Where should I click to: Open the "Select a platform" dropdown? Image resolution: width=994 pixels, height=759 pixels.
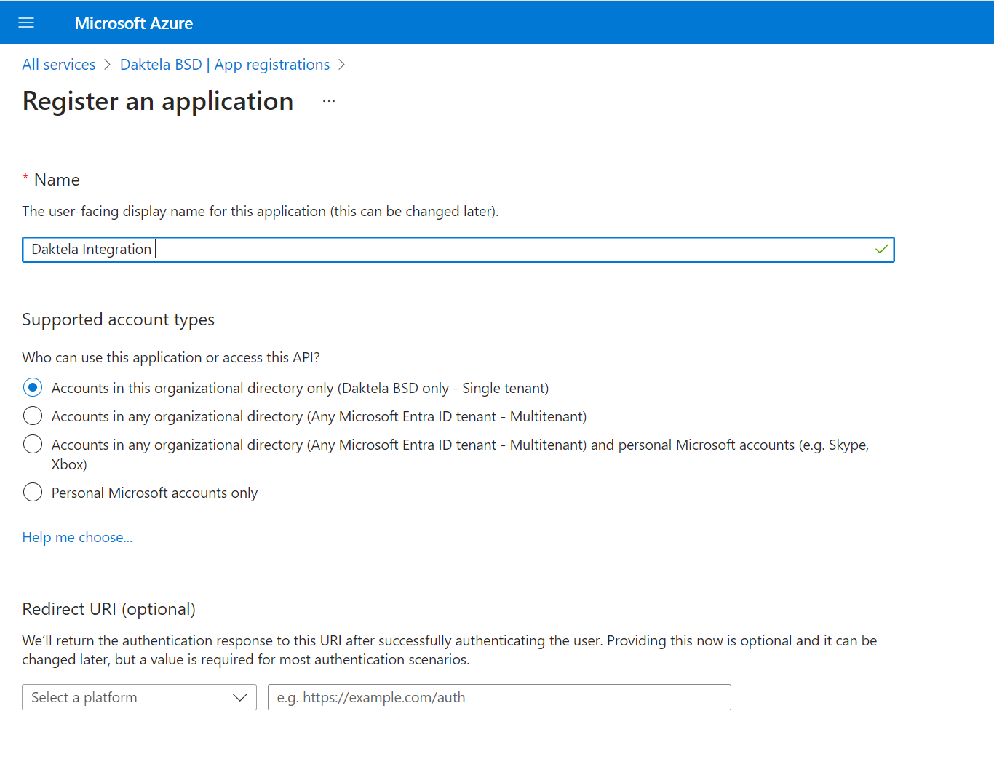[x=138, y=697]
